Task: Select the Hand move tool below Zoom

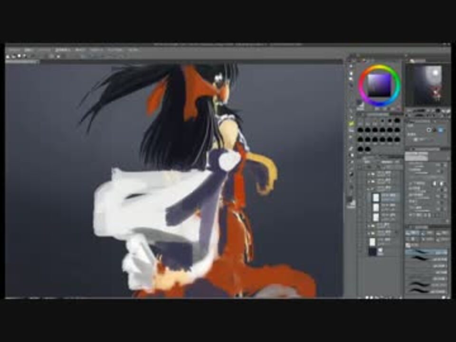Action: click(351, 73)
